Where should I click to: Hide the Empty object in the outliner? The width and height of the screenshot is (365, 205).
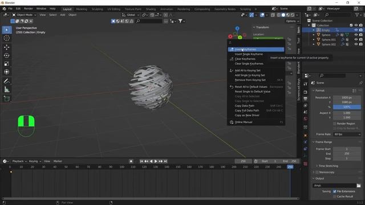click(356, 30)
